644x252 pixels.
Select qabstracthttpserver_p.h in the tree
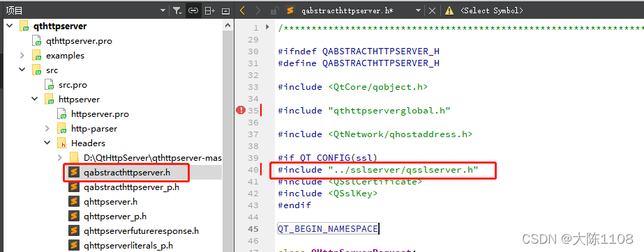tap(131, 187)
